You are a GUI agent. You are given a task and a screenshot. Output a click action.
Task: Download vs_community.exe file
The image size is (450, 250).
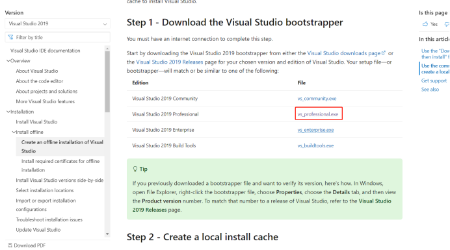(x=317, y=98)
